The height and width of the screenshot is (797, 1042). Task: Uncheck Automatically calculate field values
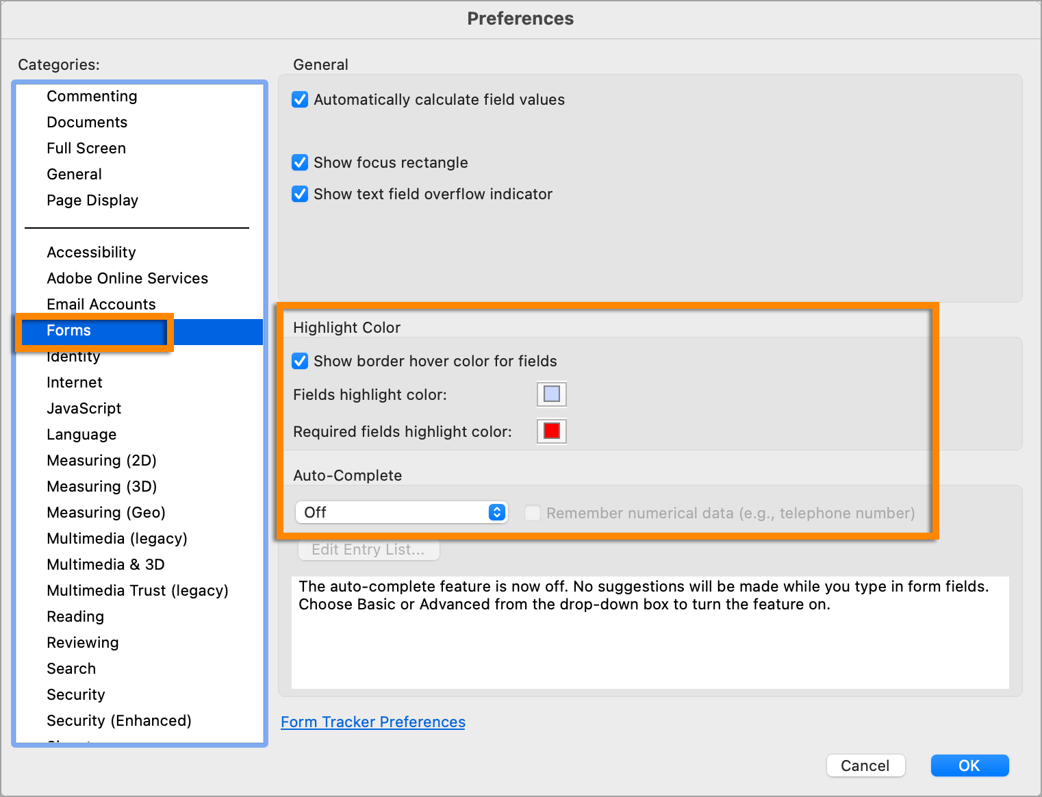click(x=300, y=100)
